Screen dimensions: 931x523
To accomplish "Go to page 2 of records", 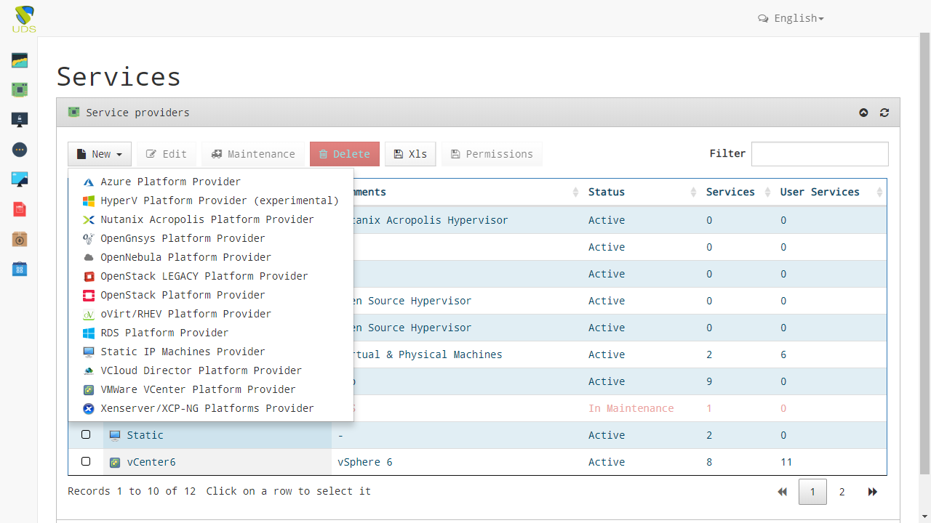I will [x=842, y=492].
